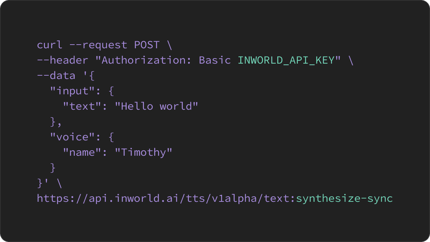This screenshot has width=430, height=242.
Task: Click the --request flag
Action: coord(98,45)
